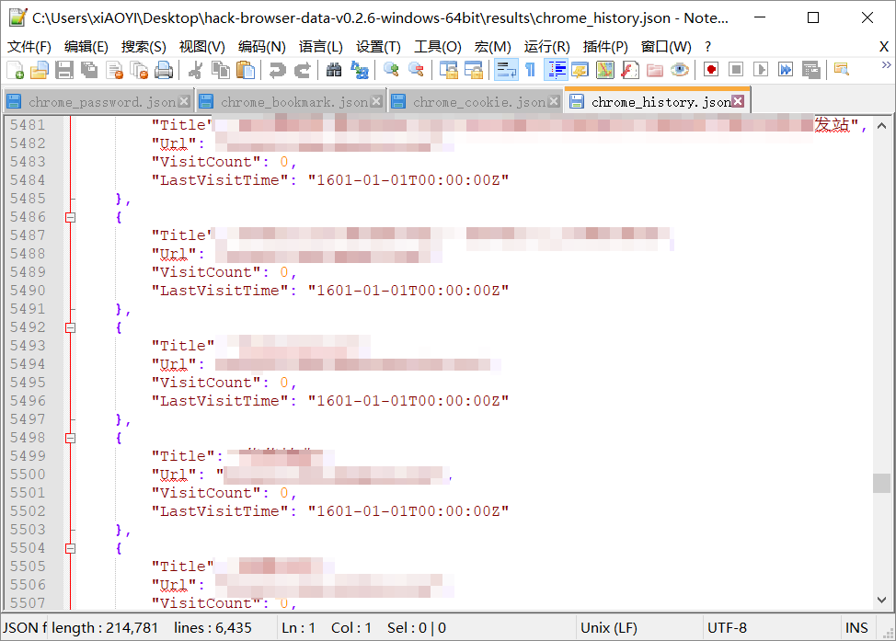The height and width of the screenshot is (641, 896).
Task: Switch to the chrome_bookmark.json tab
Action: (x=290, y=102)
